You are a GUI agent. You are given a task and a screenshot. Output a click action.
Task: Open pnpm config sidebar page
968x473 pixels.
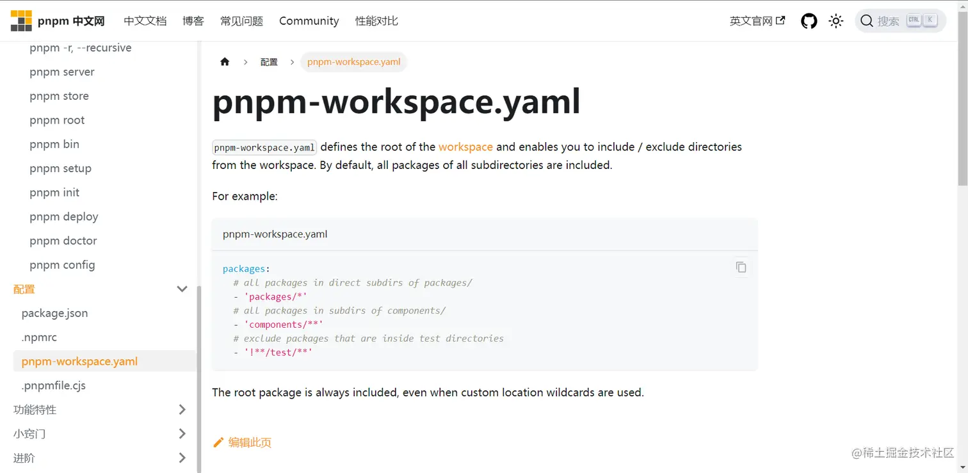(62, 265)
